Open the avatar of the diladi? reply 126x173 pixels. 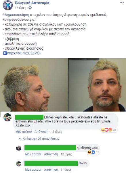coord(19,164)
